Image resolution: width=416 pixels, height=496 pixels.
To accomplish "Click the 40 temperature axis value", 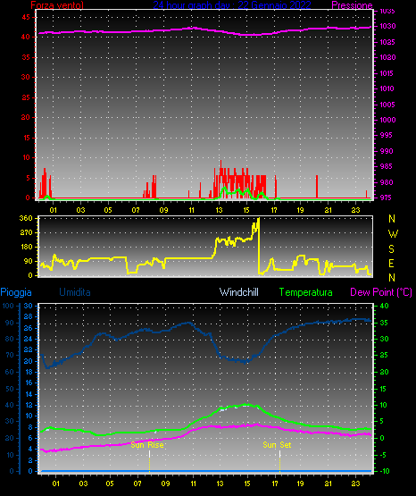I will (x=385, y=306).
